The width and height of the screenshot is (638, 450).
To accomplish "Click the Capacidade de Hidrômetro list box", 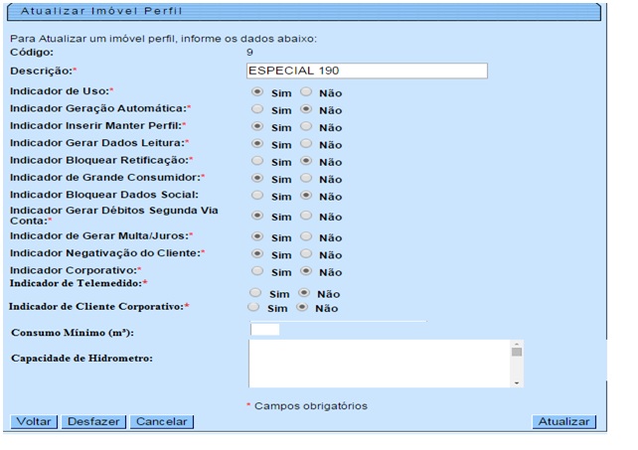I will (x=379, y=363).
